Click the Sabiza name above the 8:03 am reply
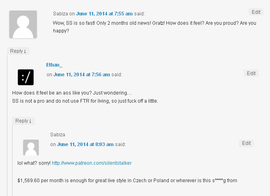 point(57,135)
